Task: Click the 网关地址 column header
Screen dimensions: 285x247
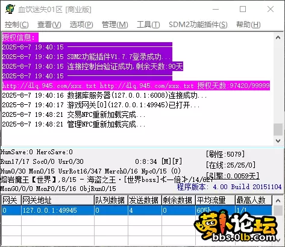Action: click(58, 200)
